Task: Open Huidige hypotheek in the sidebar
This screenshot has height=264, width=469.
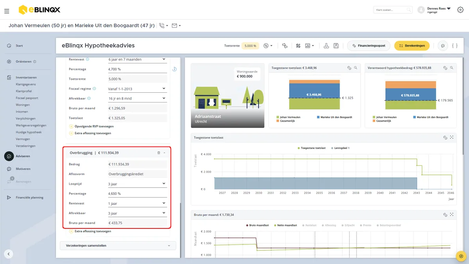Action: [x=29, y=132]
